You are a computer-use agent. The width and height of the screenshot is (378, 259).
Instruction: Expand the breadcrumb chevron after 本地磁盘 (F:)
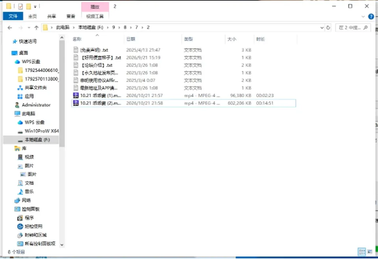108,28
